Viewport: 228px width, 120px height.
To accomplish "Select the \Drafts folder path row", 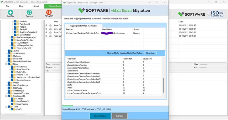I will [x=114, y=85].
